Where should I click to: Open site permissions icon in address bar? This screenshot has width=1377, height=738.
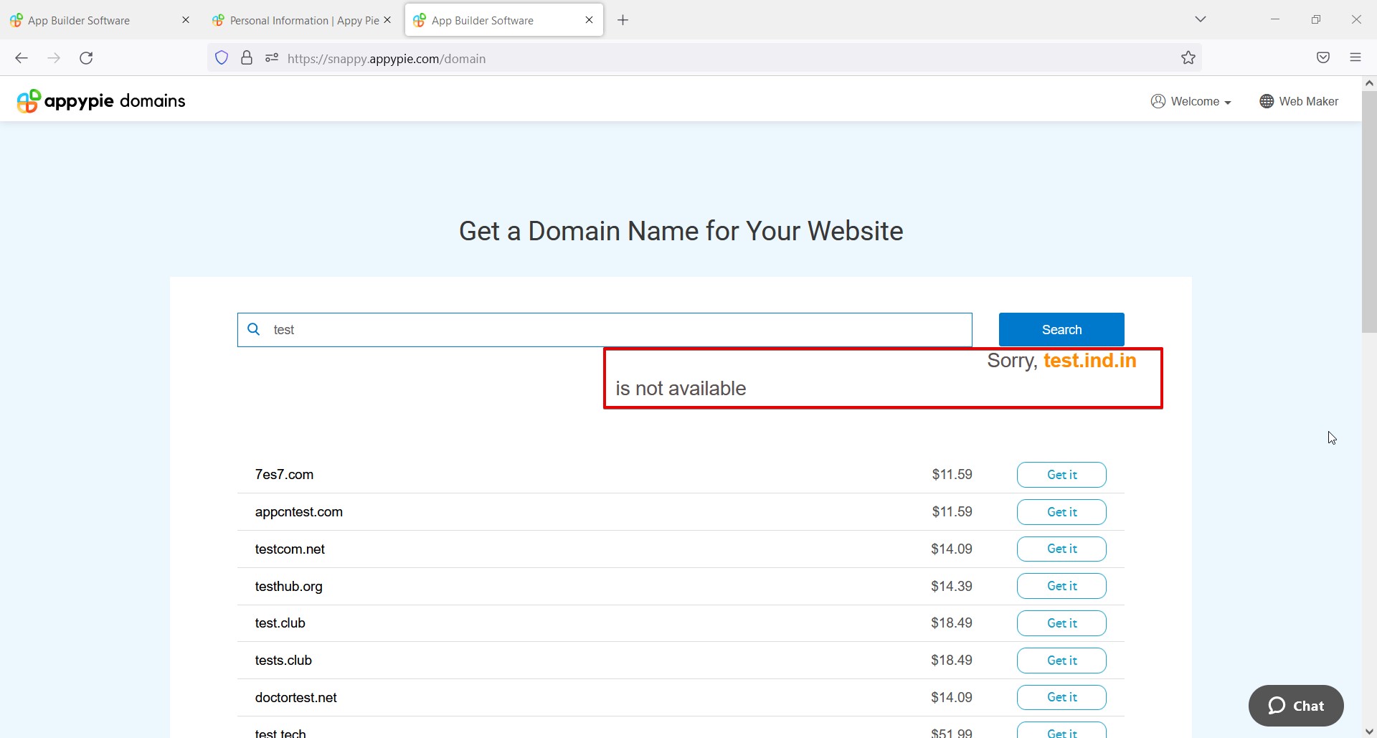click(271, 58)
